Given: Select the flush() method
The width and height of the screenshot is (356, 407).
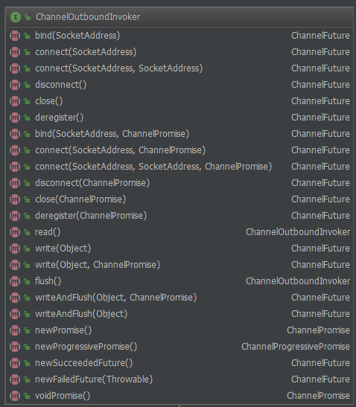Looking at the screenshot, I should click(x=48, y=281).
